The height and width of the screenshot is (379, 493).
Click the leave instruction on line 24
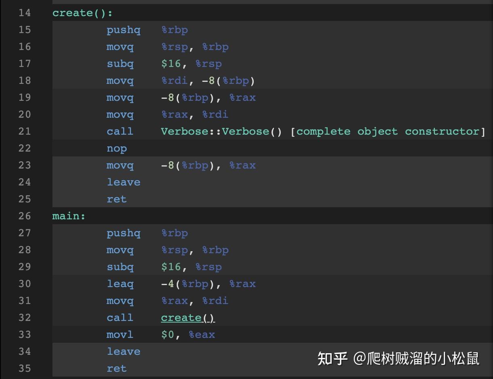click(x=123, y=182)
